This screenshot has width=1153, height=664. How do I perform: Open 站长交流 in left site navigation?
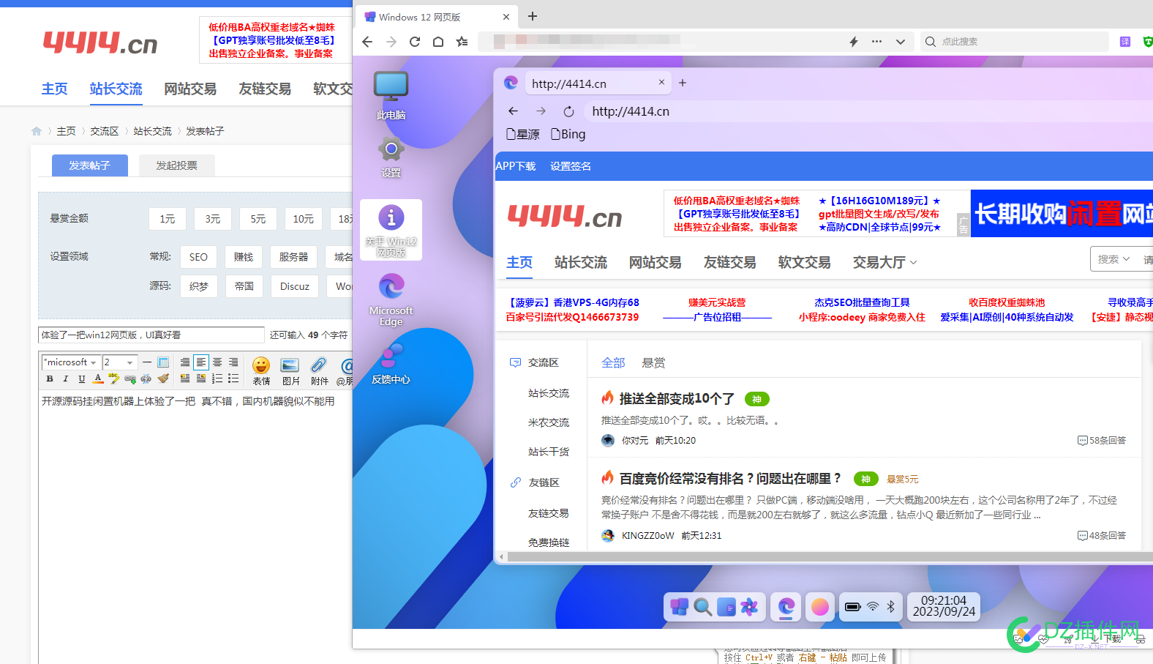point(116,89)
